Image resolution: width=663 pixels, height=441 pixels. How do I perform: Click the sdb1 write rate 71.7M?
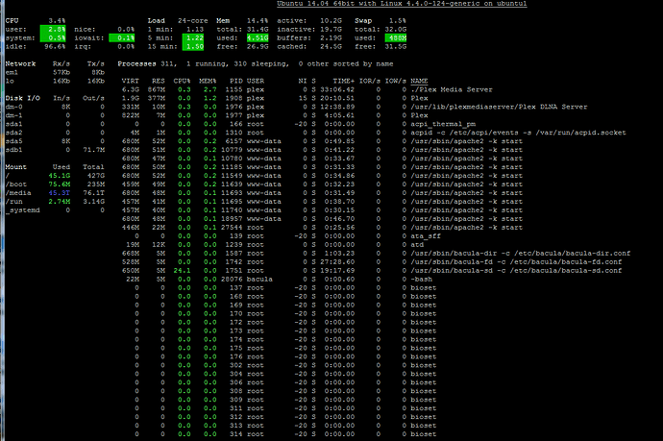point(94,150)
